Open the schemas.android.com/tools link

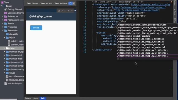[x=137, y=10]
